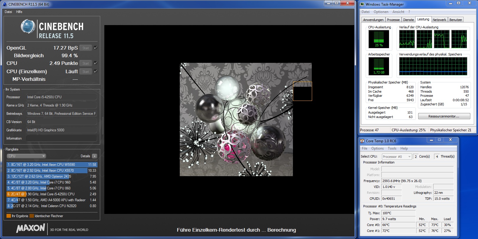Click the OpenGL Start button
This screenshot has height=239, width=478.
(86, 48)
